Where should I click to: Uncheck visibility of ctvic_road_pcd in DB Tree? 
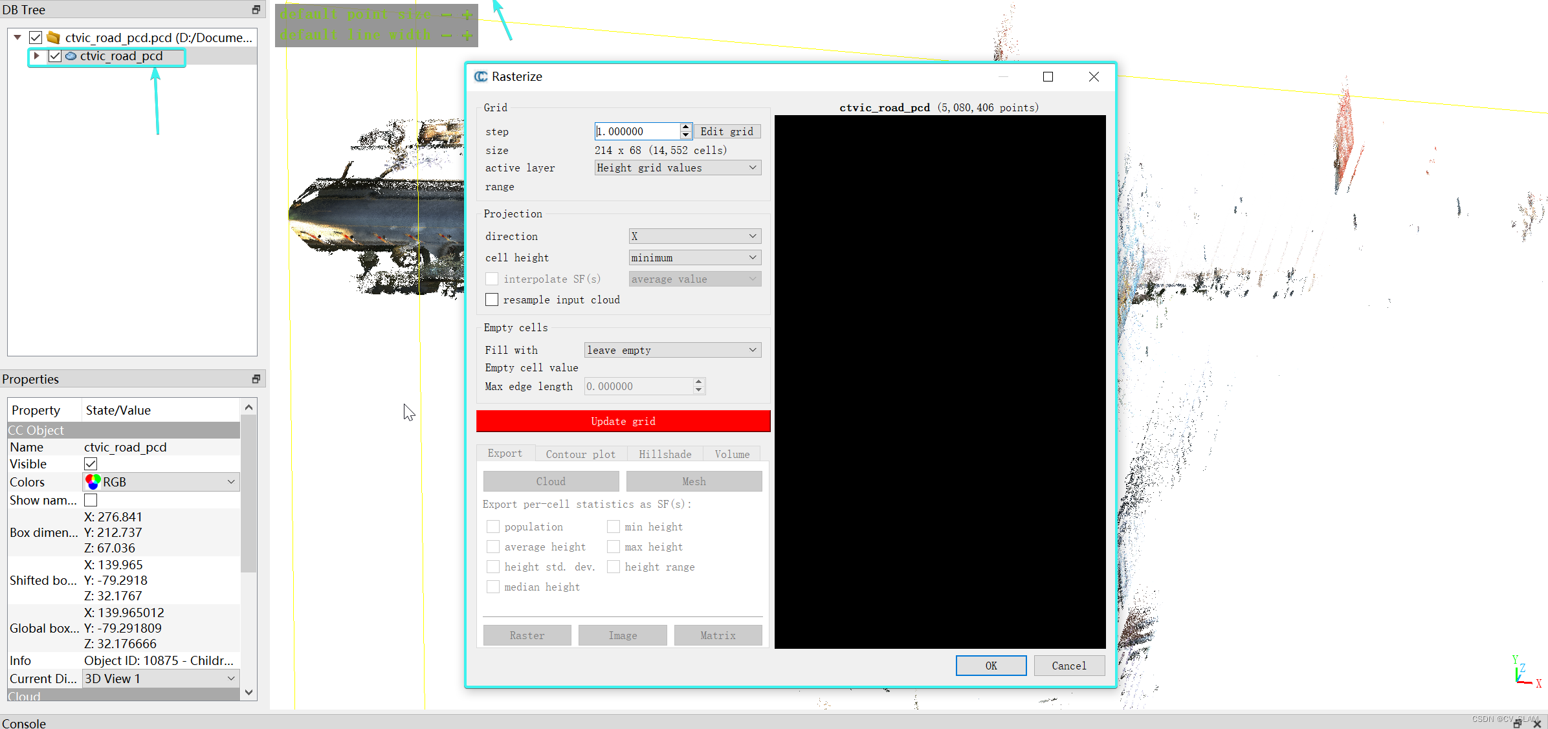[55, 56]
